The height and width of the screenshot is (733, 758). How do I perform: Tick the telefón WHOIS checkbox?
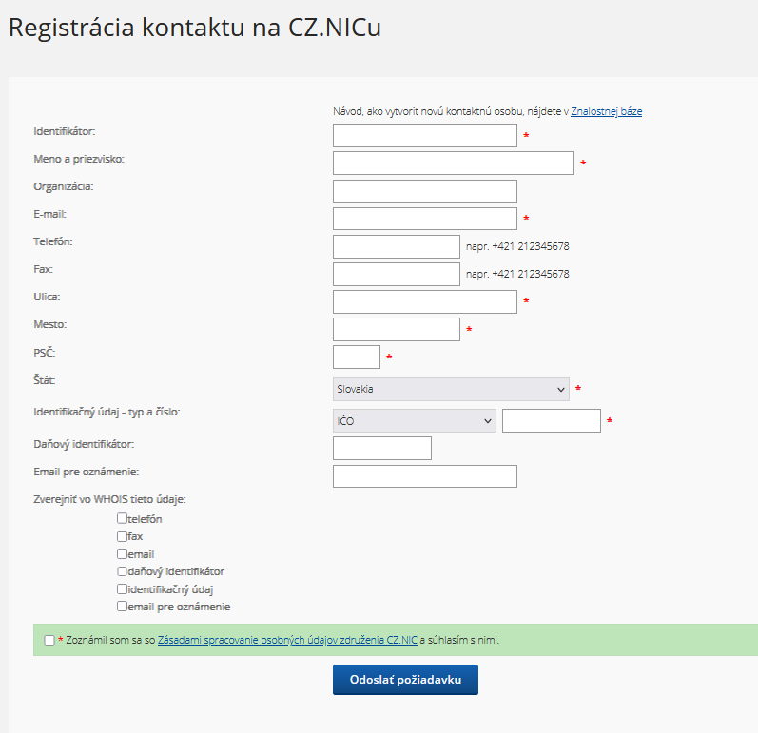click(122, 518)
